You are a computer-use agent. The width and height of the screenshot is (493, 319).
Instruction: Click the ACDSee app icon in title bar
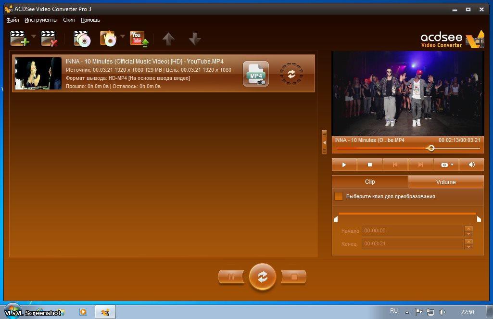(9, 9)
